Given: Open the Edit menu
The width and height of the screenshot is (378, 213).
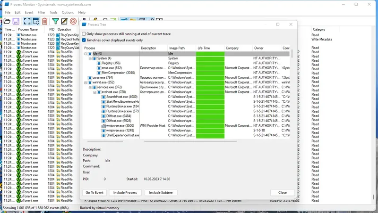Looking at the screenshot, I should coord(17,13).
